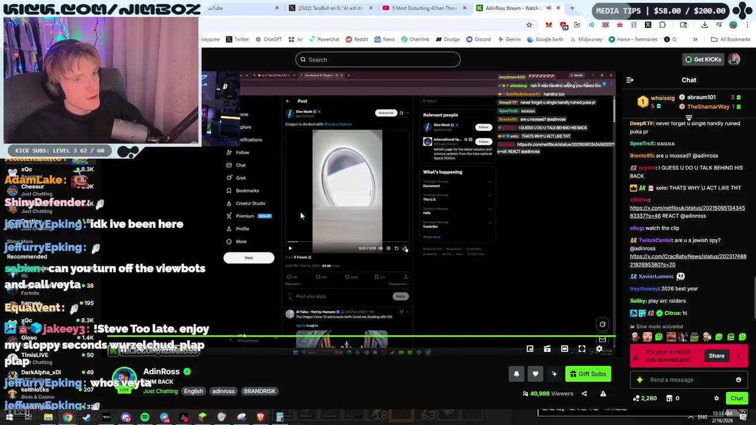Click the sparkle button beside Gift Subs
This screenshot has height=425, width=756.
coord(554,374)
